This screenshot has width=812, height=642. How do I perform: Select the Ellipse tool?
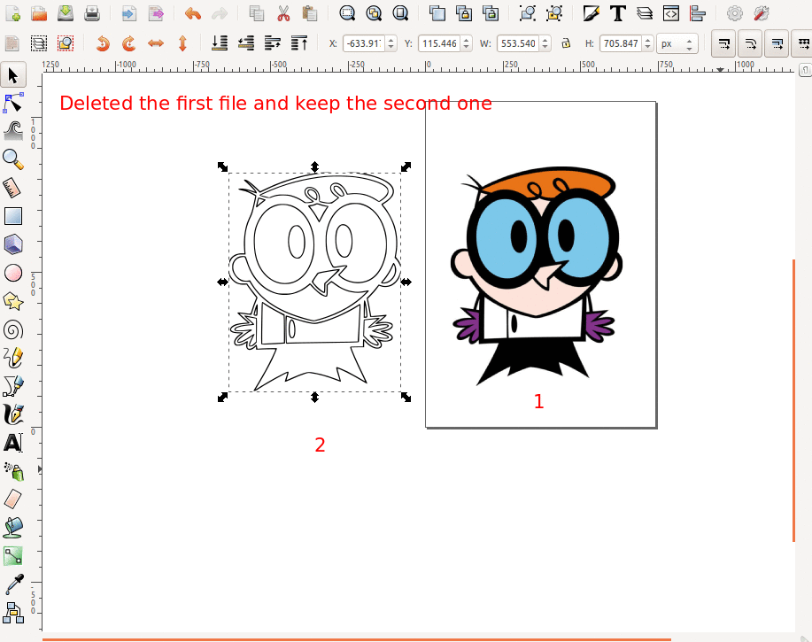click(13, 273)
